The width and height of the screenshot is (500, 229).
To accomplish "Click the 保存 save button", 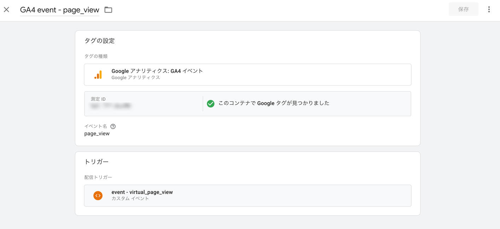I will coord(463,10).
